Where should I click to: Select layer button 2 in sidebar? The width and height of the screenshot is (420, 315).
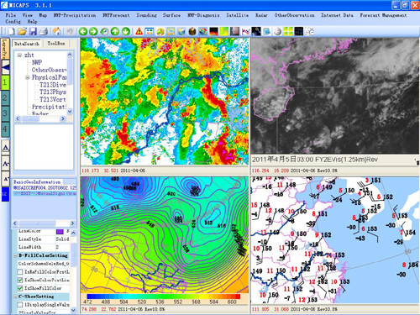5,98
